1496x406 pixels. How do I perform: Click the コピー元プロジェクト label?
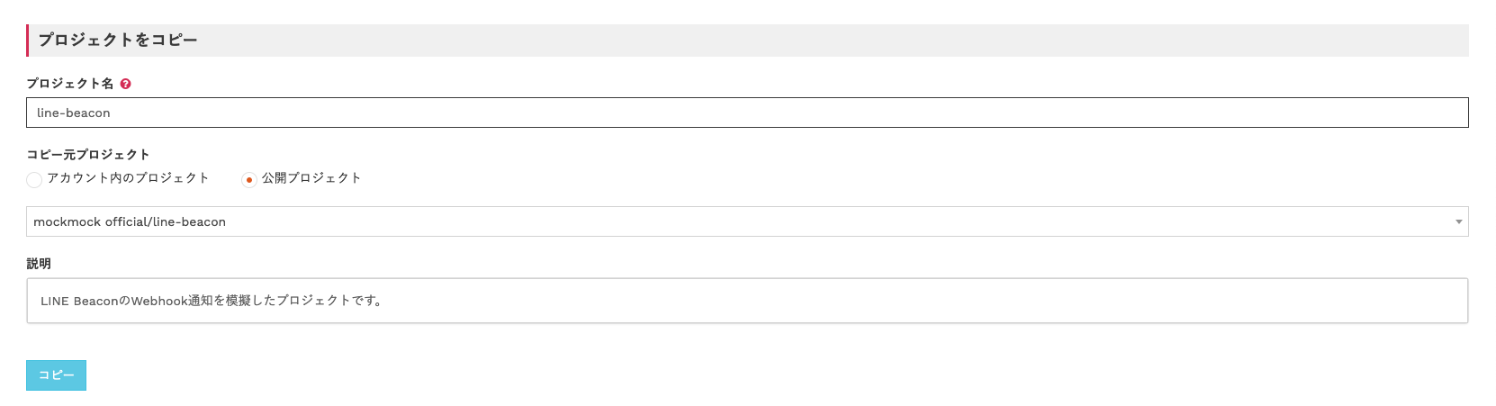point(88,154)
